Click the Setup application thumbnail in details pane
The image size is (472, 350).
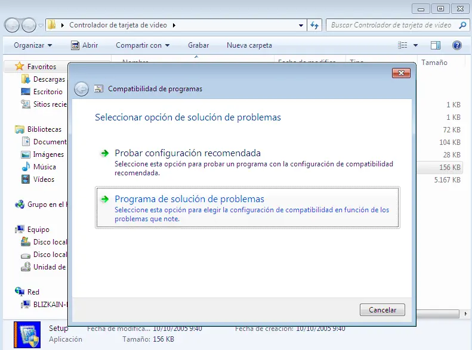coord(27,334)
